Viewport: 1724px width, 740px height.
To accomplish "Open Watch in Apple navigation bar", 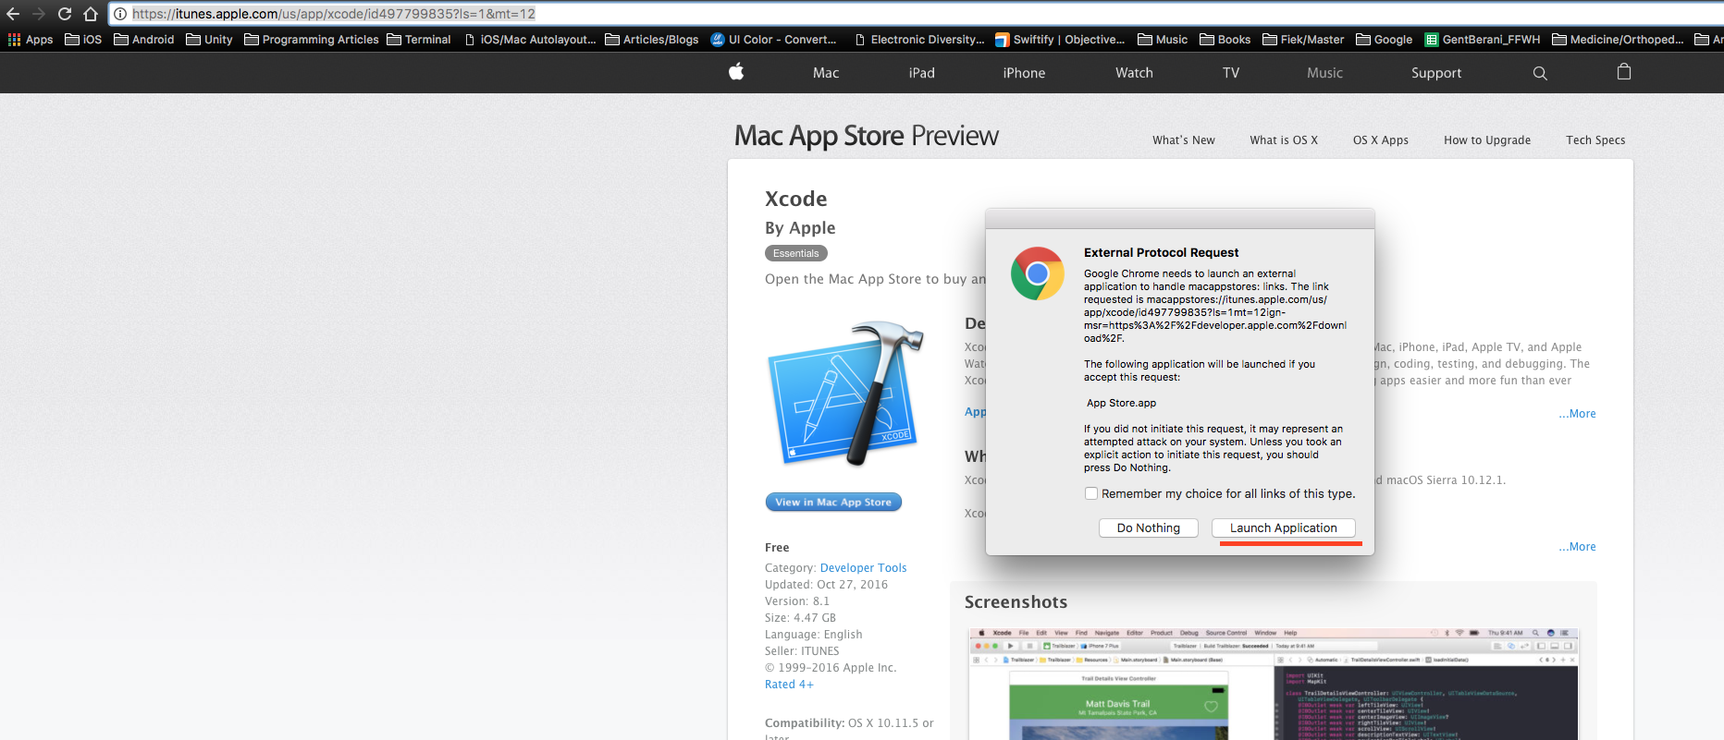I will [x=1134, y=73].
